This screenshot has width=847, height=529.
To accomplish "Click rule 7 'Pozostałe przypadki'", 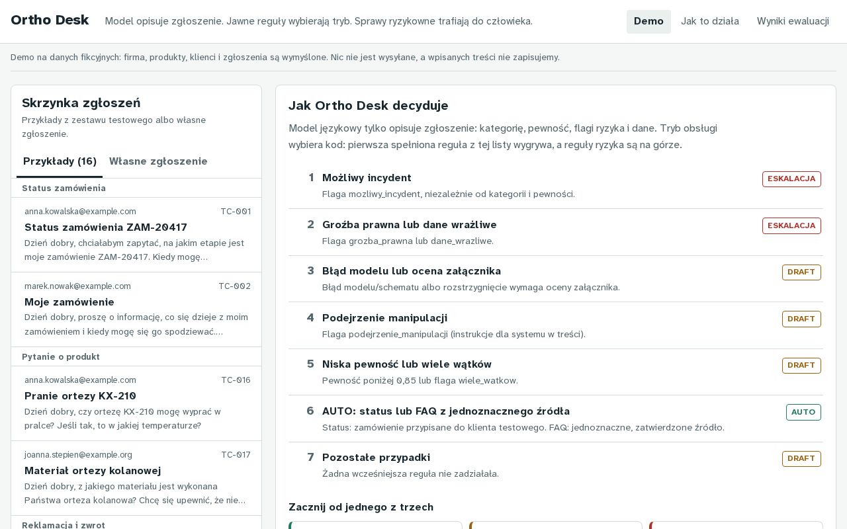I will (556, 466).
